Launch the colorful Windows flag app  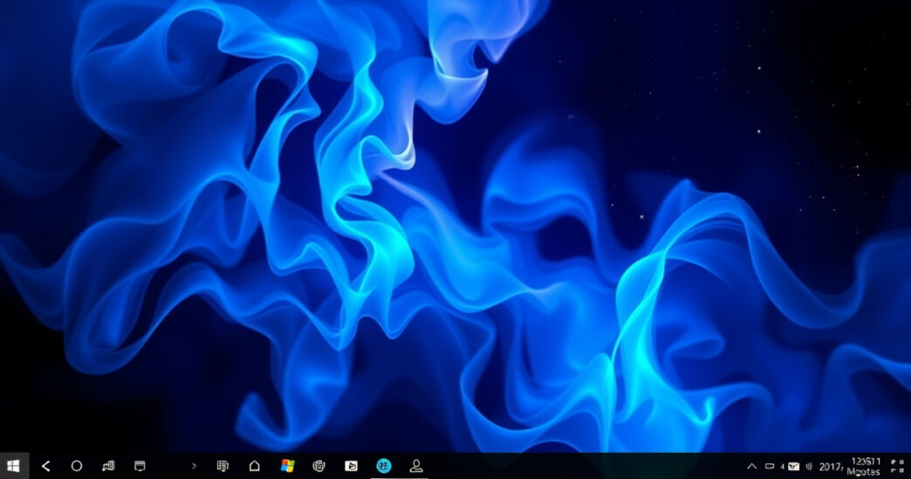(287, 466)
